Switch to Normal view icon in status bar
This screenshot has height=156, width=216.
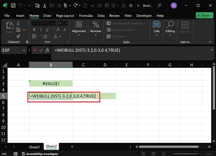point(143,154)
